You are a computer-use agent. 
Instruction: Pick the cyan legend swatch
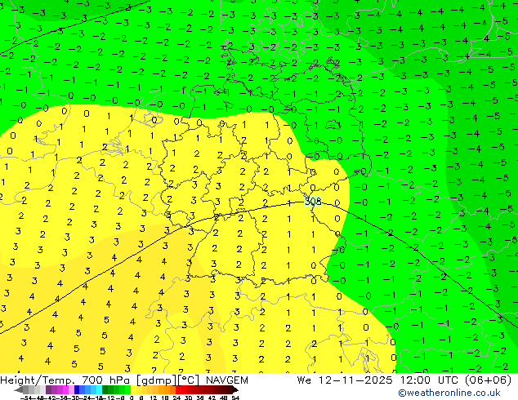99,389
